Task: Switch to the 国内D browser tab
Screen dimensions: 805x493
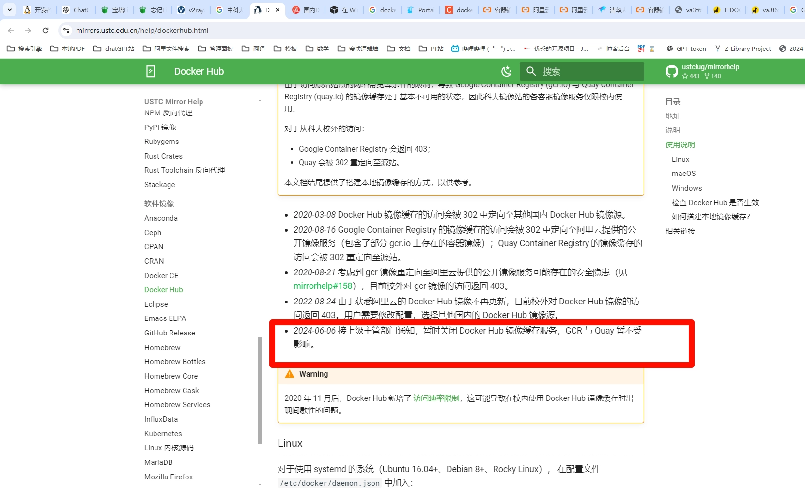Action: [x=305, y=9]
